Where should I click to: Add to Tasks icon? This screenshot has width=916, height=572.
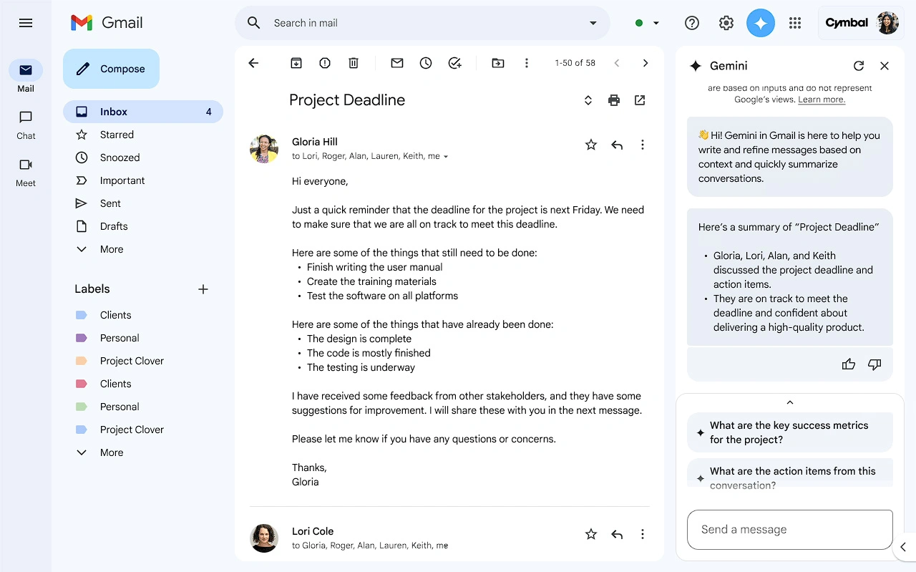coord(454,63)
